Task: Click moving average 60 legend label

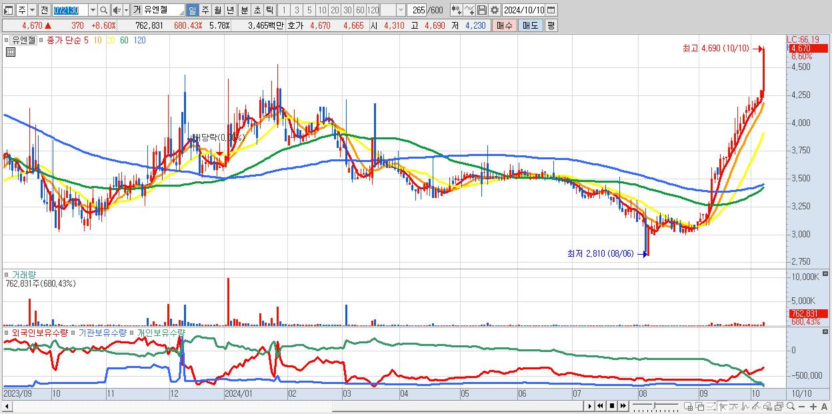Action: [x=124, y=40]
